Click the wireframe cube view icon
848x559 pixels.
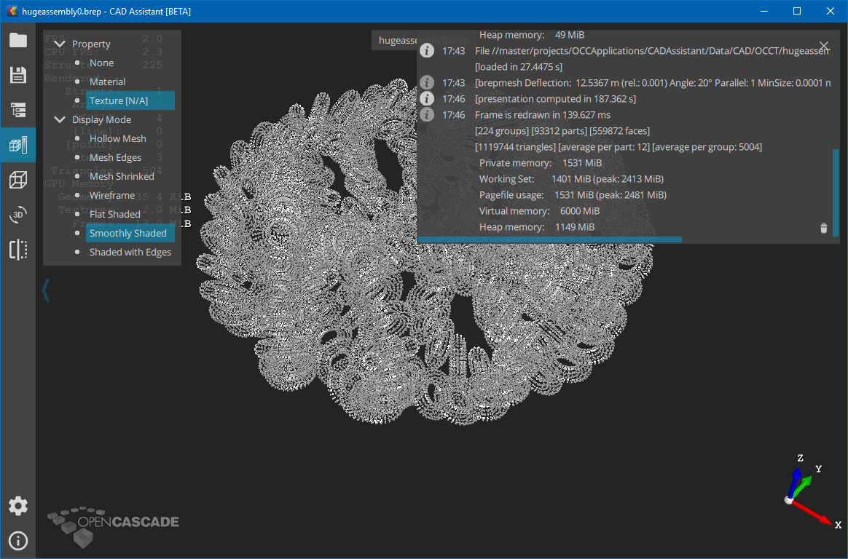(17, 180)
